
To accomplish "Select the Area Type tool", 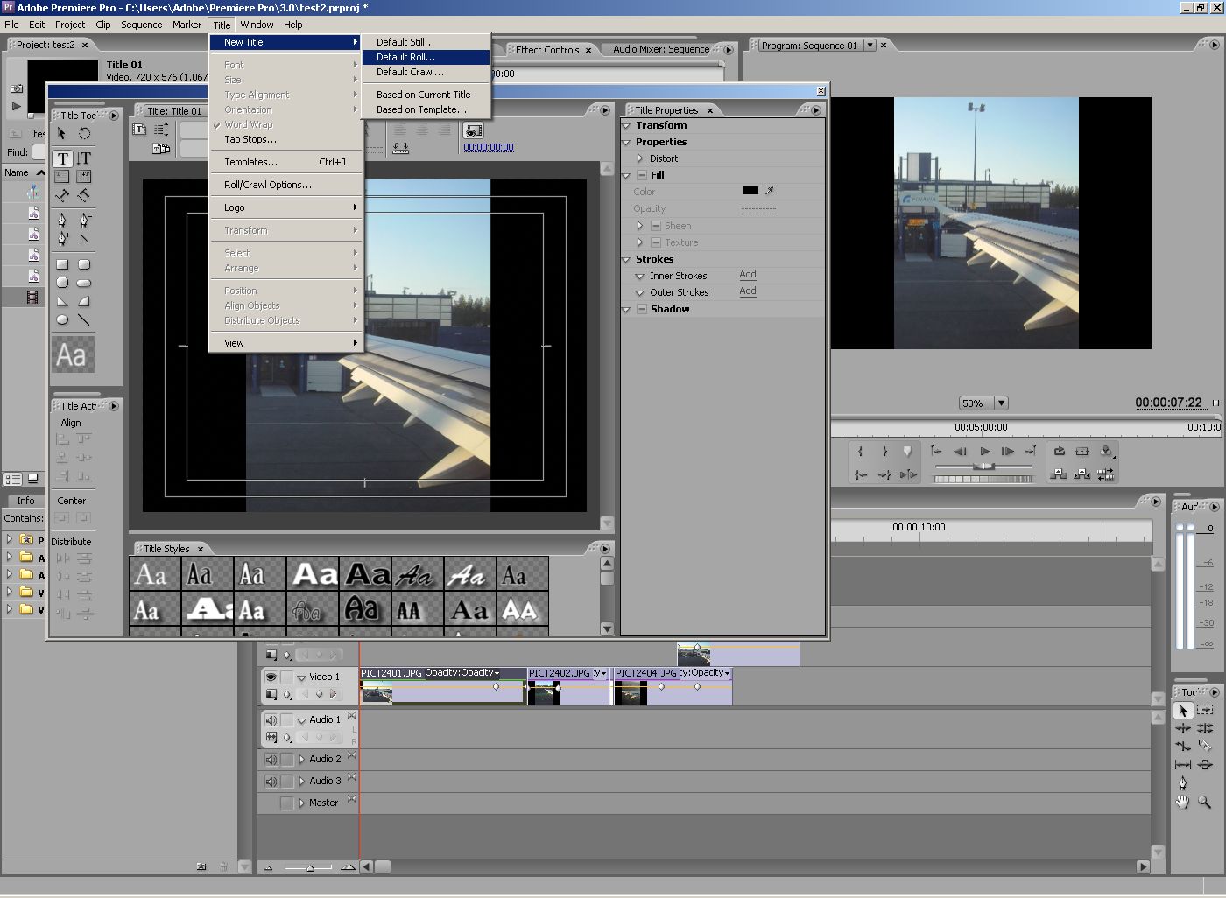I will pyautogui.click(x=62, y=176).
